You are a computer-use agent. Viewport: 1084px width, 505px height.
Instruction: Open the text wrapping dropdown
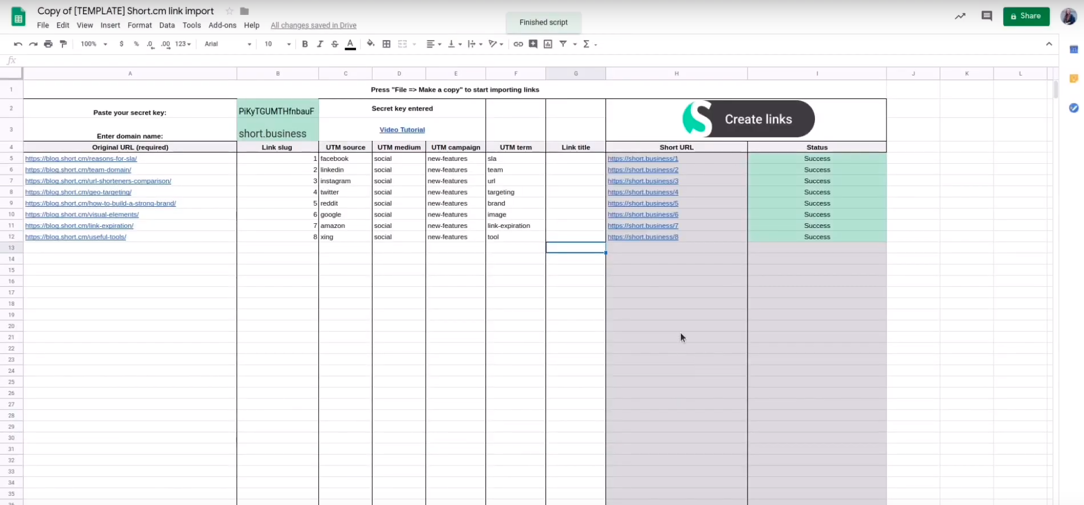pyautogui.click(x=475, y=44)
